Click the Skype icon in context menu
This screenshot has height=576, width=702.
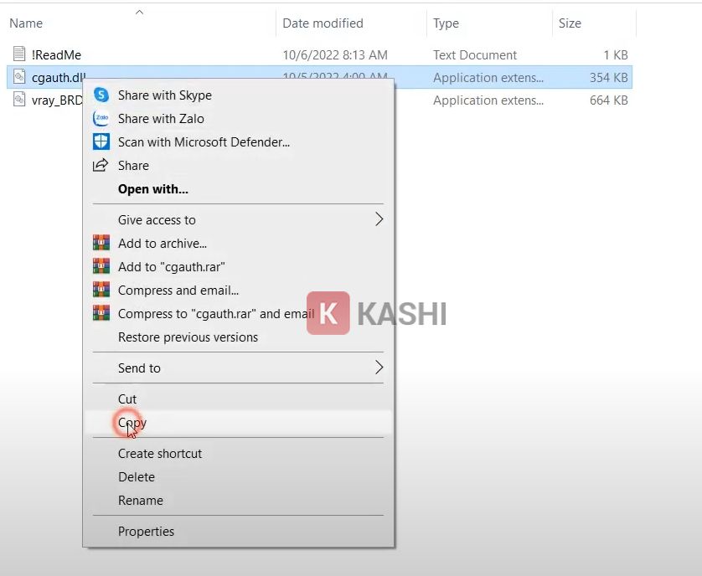click(101, 95)
